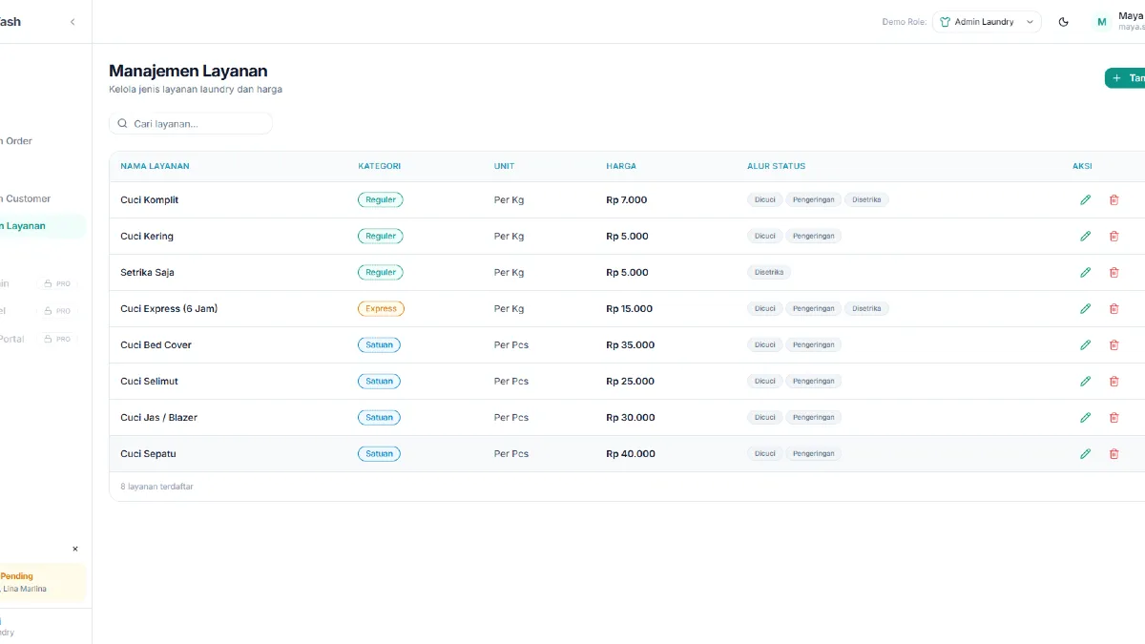Delete the Setrika Saja service
Screen dimensions: 1145x644
1114,272
